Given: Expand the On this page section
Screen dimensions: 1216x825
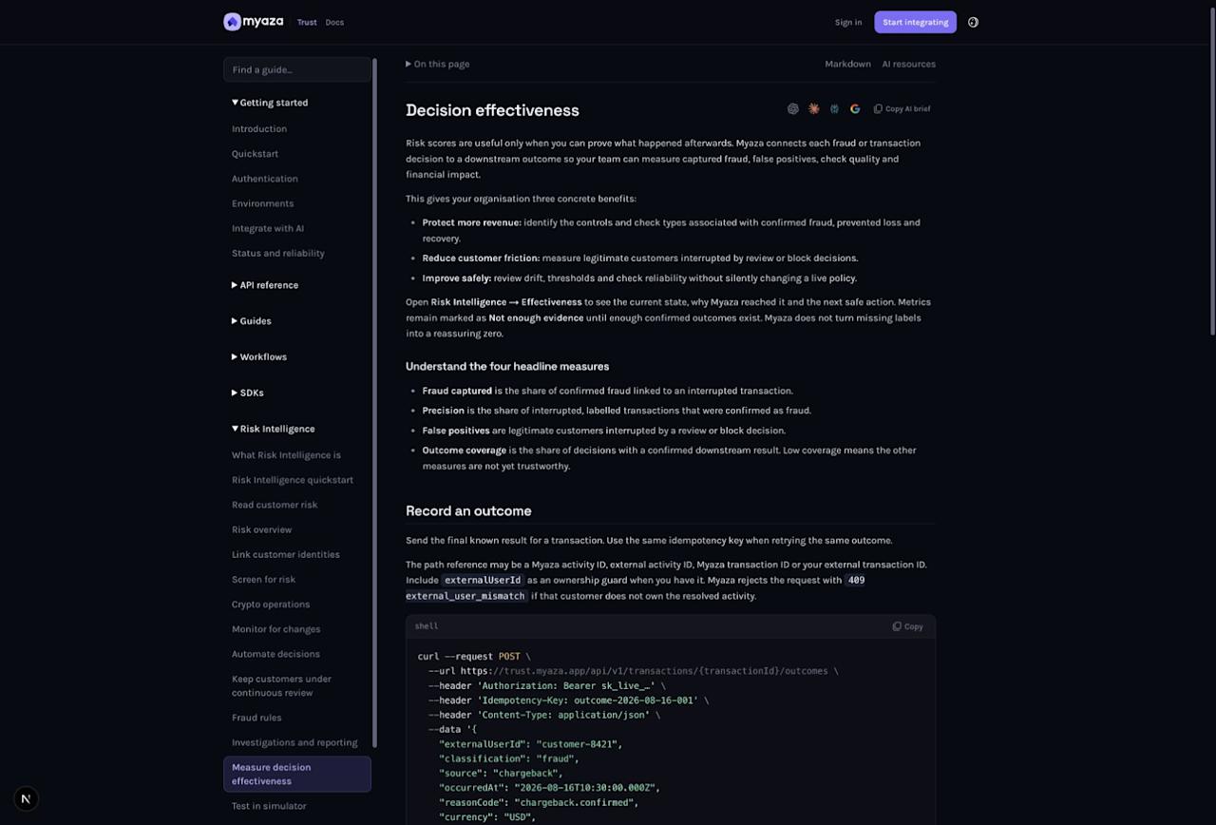Looking at the screenshot, I should click(438, 64).
